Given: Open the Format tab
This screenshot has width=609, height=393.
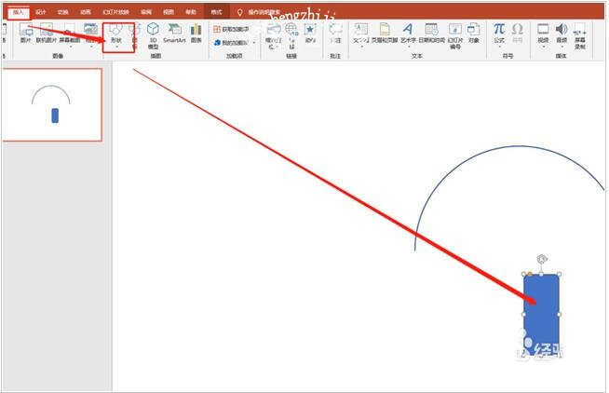Looking at the screenshot, I should [x=216, y=12].
